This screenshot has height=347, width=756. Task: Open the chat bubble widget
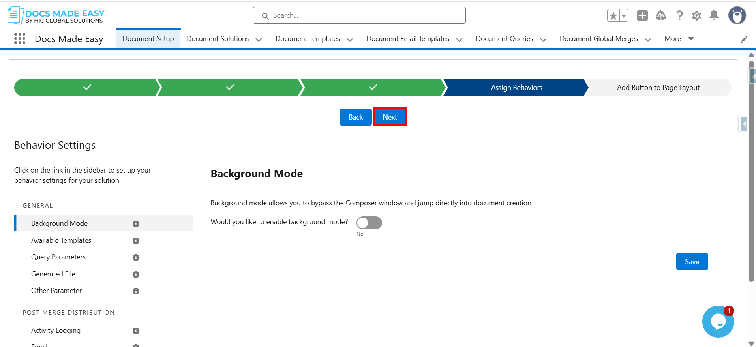tap(718, 322)
